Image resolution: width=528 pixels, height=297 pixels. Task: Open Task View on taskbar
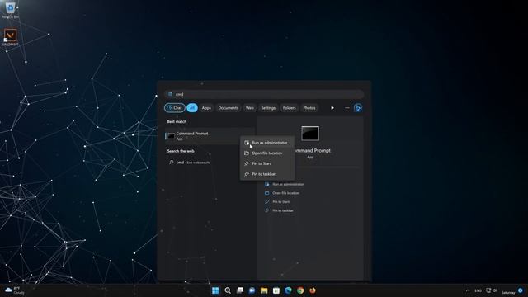240,290
